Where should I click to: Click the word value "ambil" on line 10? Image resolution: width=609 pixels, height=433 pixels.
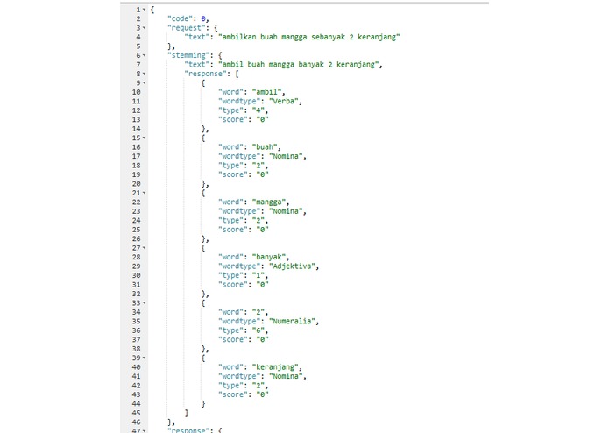[267, 92]
